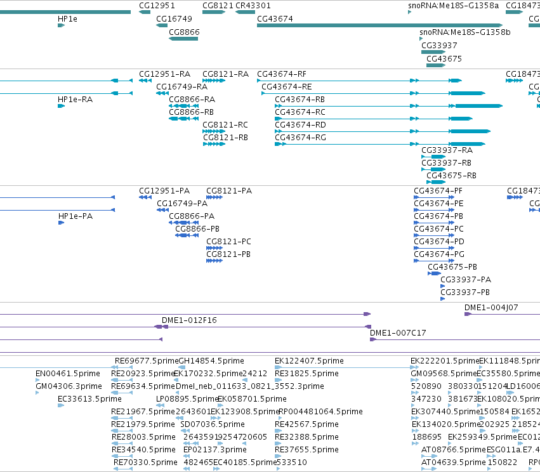Click EST SD07036.5prime
The image size is (540, 472).
coord(213,424)
